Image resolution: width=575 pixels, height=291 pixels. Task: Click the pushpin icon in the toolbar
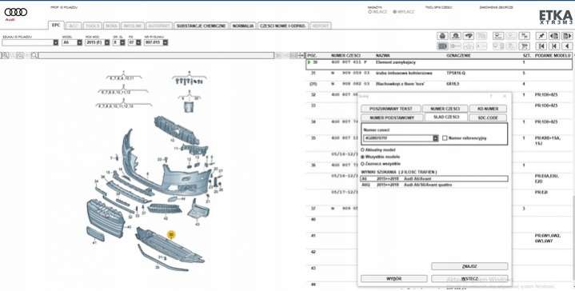tap(541, 36)
